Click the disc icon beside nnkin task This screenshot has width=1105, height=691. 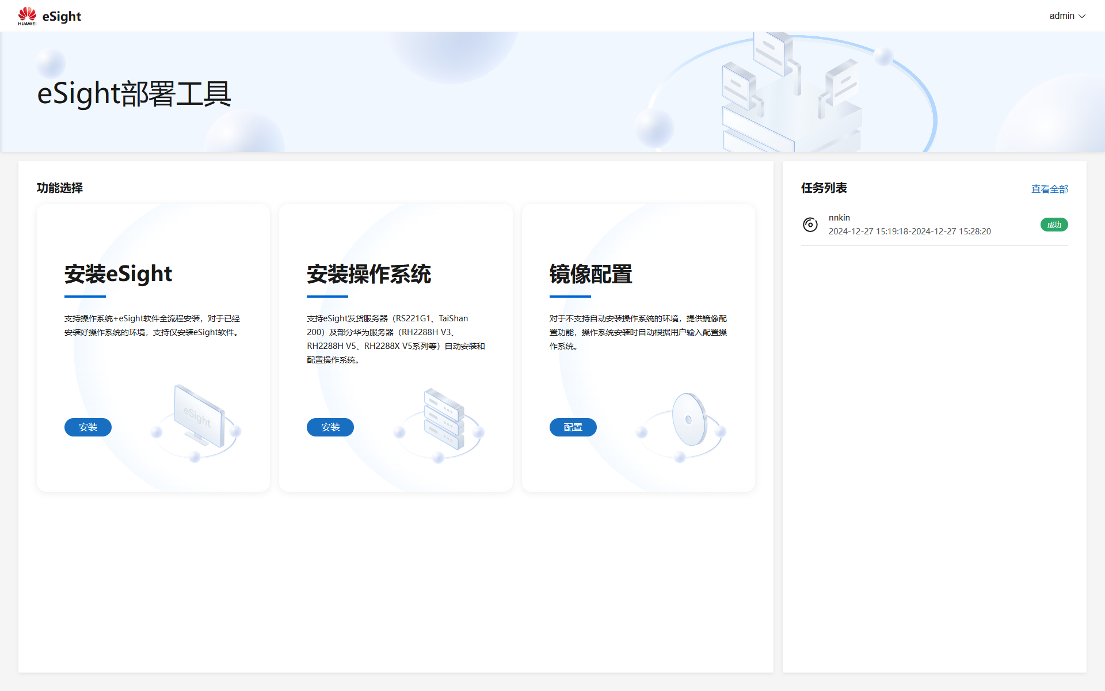tap(810, 225)
